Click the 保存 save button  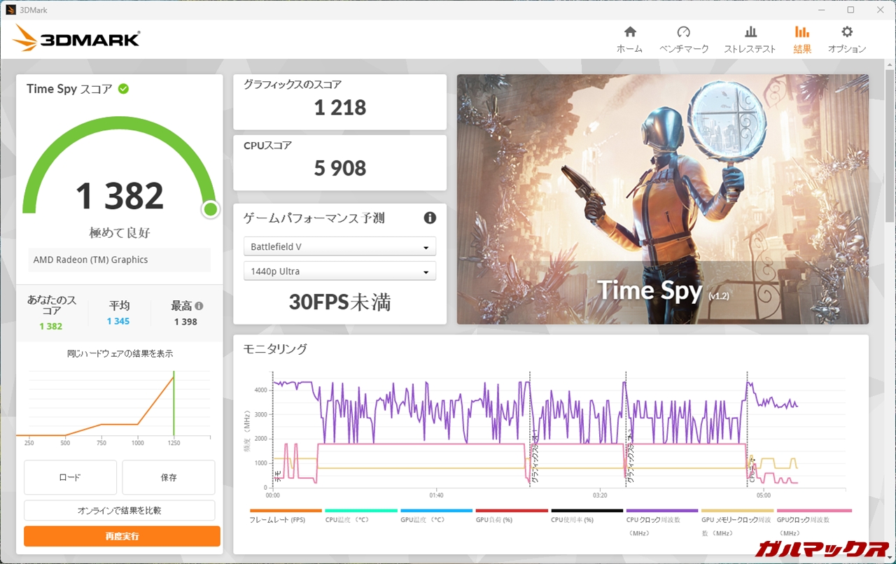point(169,477)
